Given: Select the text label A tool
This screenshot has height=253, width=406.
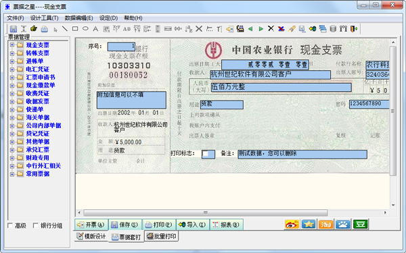Looking at the screenshot, I should coord(95,28).
